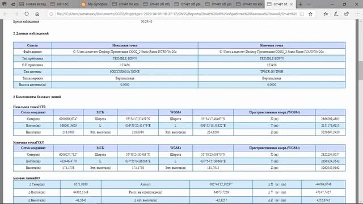The width and height of the screenshot is (363, 204).
Task: Switch to the Отчёт об об tab
Action: coord(157,4)
